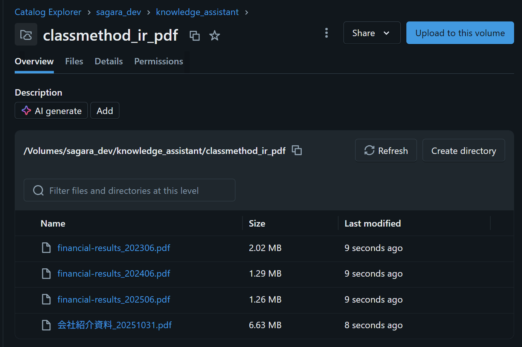Switch to the Files tab

click(74, 61)
